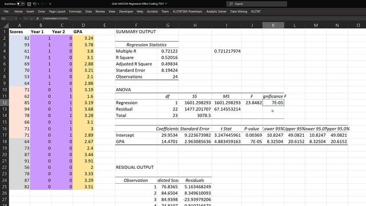Click the Save icon in title bar
Screen dimensions: 366x206
tap(29, 4)
